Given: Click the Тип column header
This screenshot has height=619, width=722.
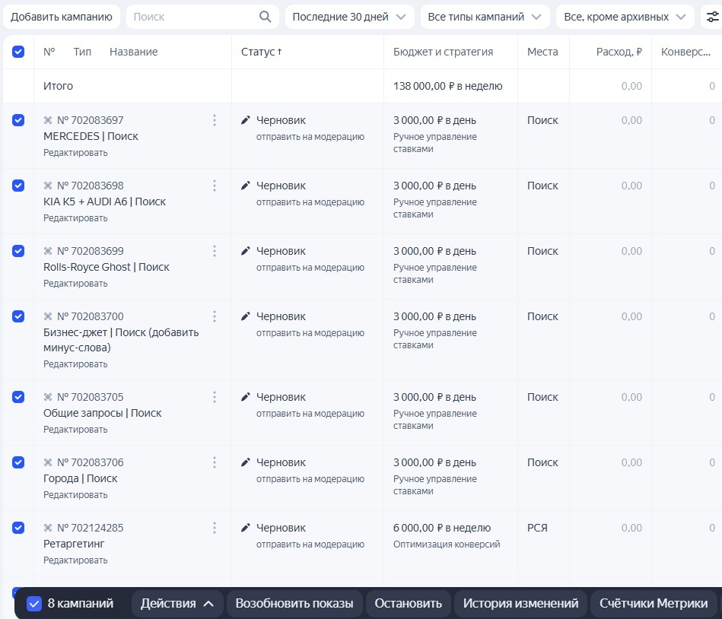Looking at the screenshot, I should pyautogui.click(x=82, y=52).
